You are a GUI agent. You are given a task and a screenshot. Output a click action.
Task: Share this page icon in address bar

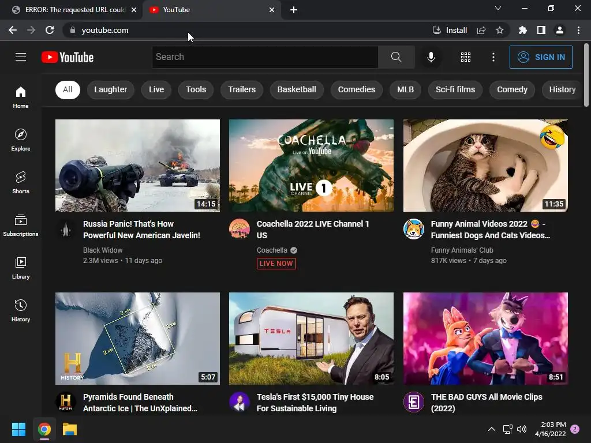481,30
